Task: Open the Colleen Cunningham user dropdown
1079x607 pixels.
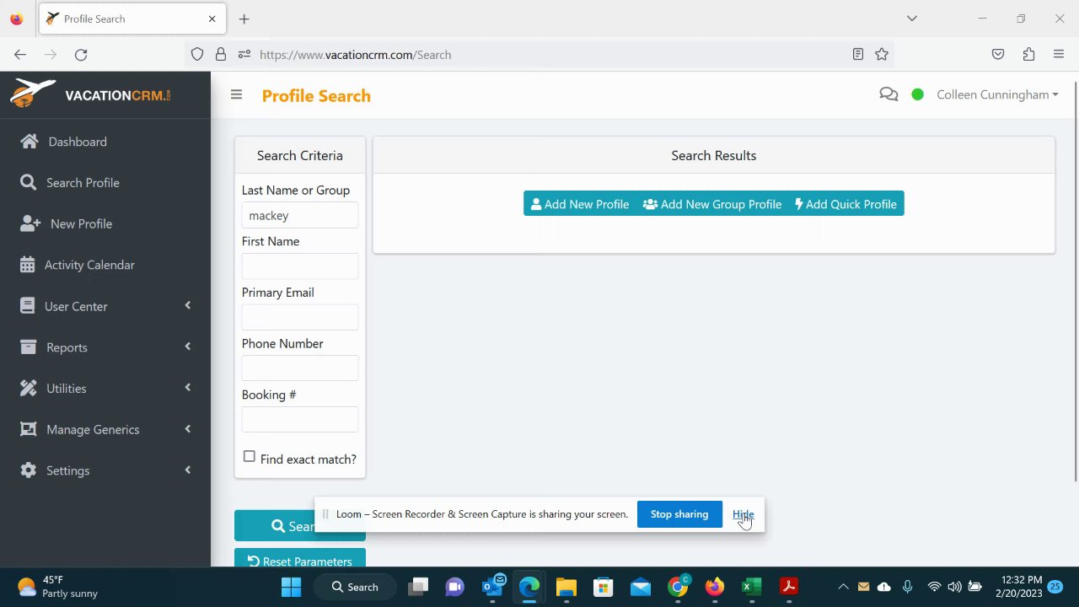Action: pyautogui.click(x=997, y=94)
